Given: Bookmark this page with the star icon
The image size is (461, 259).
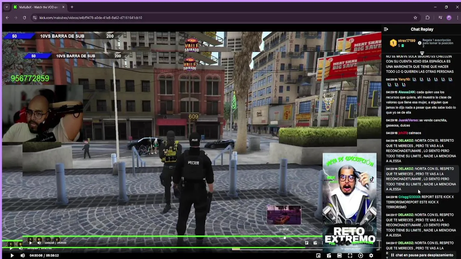Looking at the screenshot, I should pyautogui.click(x=415, y=18).
